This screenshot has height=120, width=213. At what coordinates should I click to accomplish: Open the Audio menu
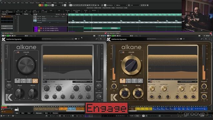(14, 3)
